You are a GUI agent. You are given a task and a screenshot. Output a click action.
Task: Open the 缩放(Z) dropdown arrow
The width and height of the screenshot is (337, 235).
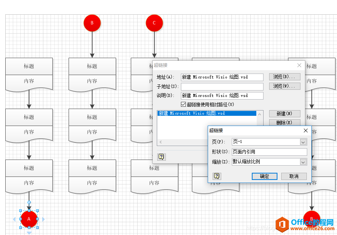click(x=303, y=162)
